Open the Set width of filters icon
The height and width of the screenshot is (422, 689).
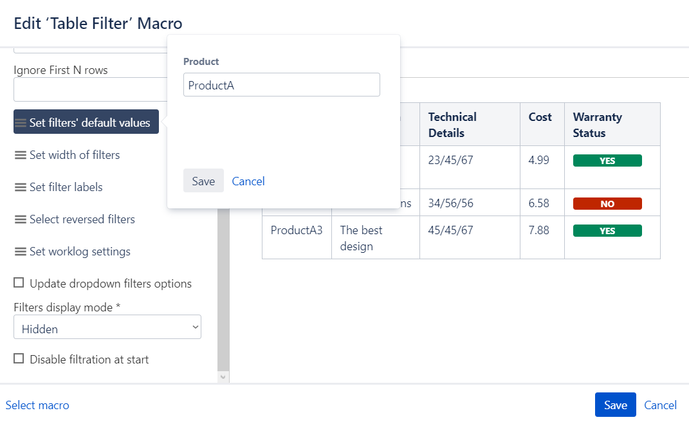[x=20, y=154]
